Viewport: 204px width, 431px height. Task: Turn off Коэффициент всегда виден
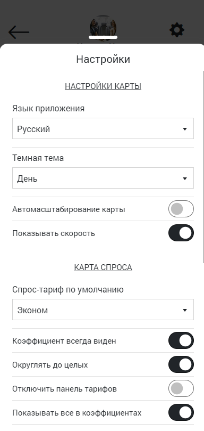click(181, 341)
